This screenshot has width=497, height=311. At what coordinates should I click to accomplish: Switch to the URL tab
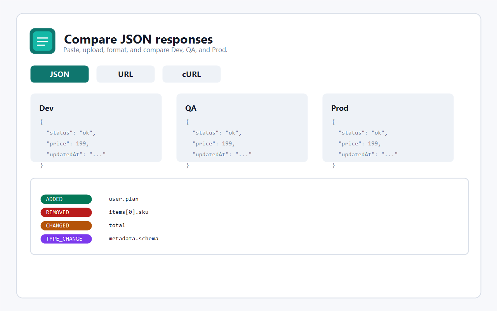(x=125, y=74)
